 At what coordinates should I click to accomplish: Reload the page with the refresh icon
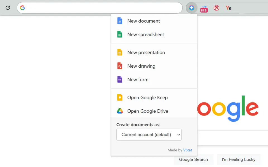[8, 8]
